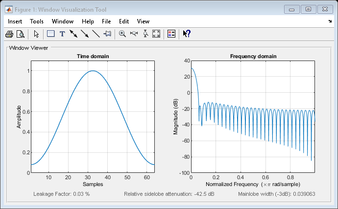Select the Text insertion tool
Viewport: 338px width, 209px height.
62,34
